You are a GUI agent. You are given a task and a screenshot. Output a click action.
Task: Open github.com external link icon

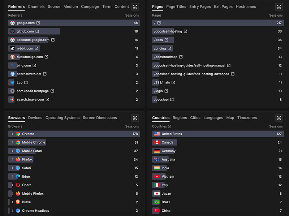click(37, 31)
